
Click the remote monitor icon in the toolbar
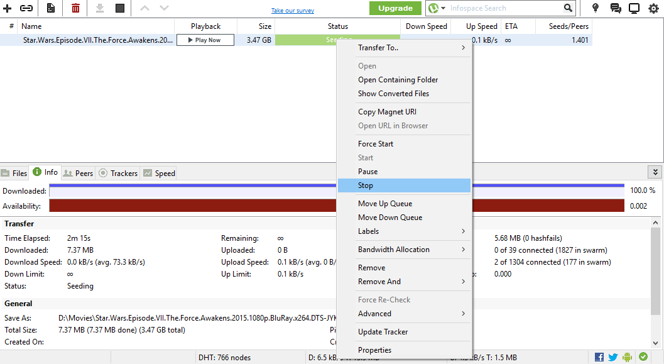pos(634,8)
